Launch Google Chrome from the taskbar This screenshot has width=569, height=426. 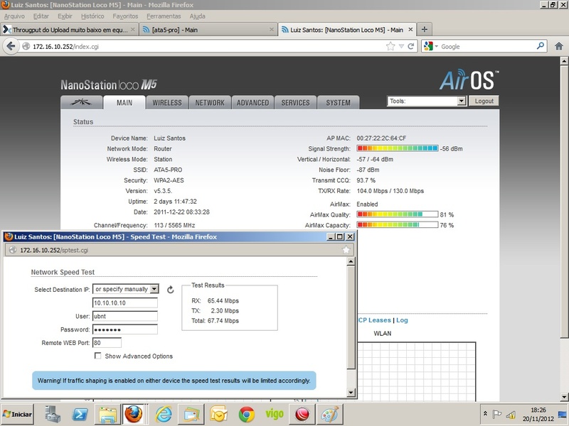(x=247, y=413)
